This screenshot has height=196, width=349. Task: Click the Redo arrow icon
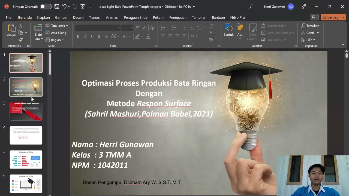75,7
